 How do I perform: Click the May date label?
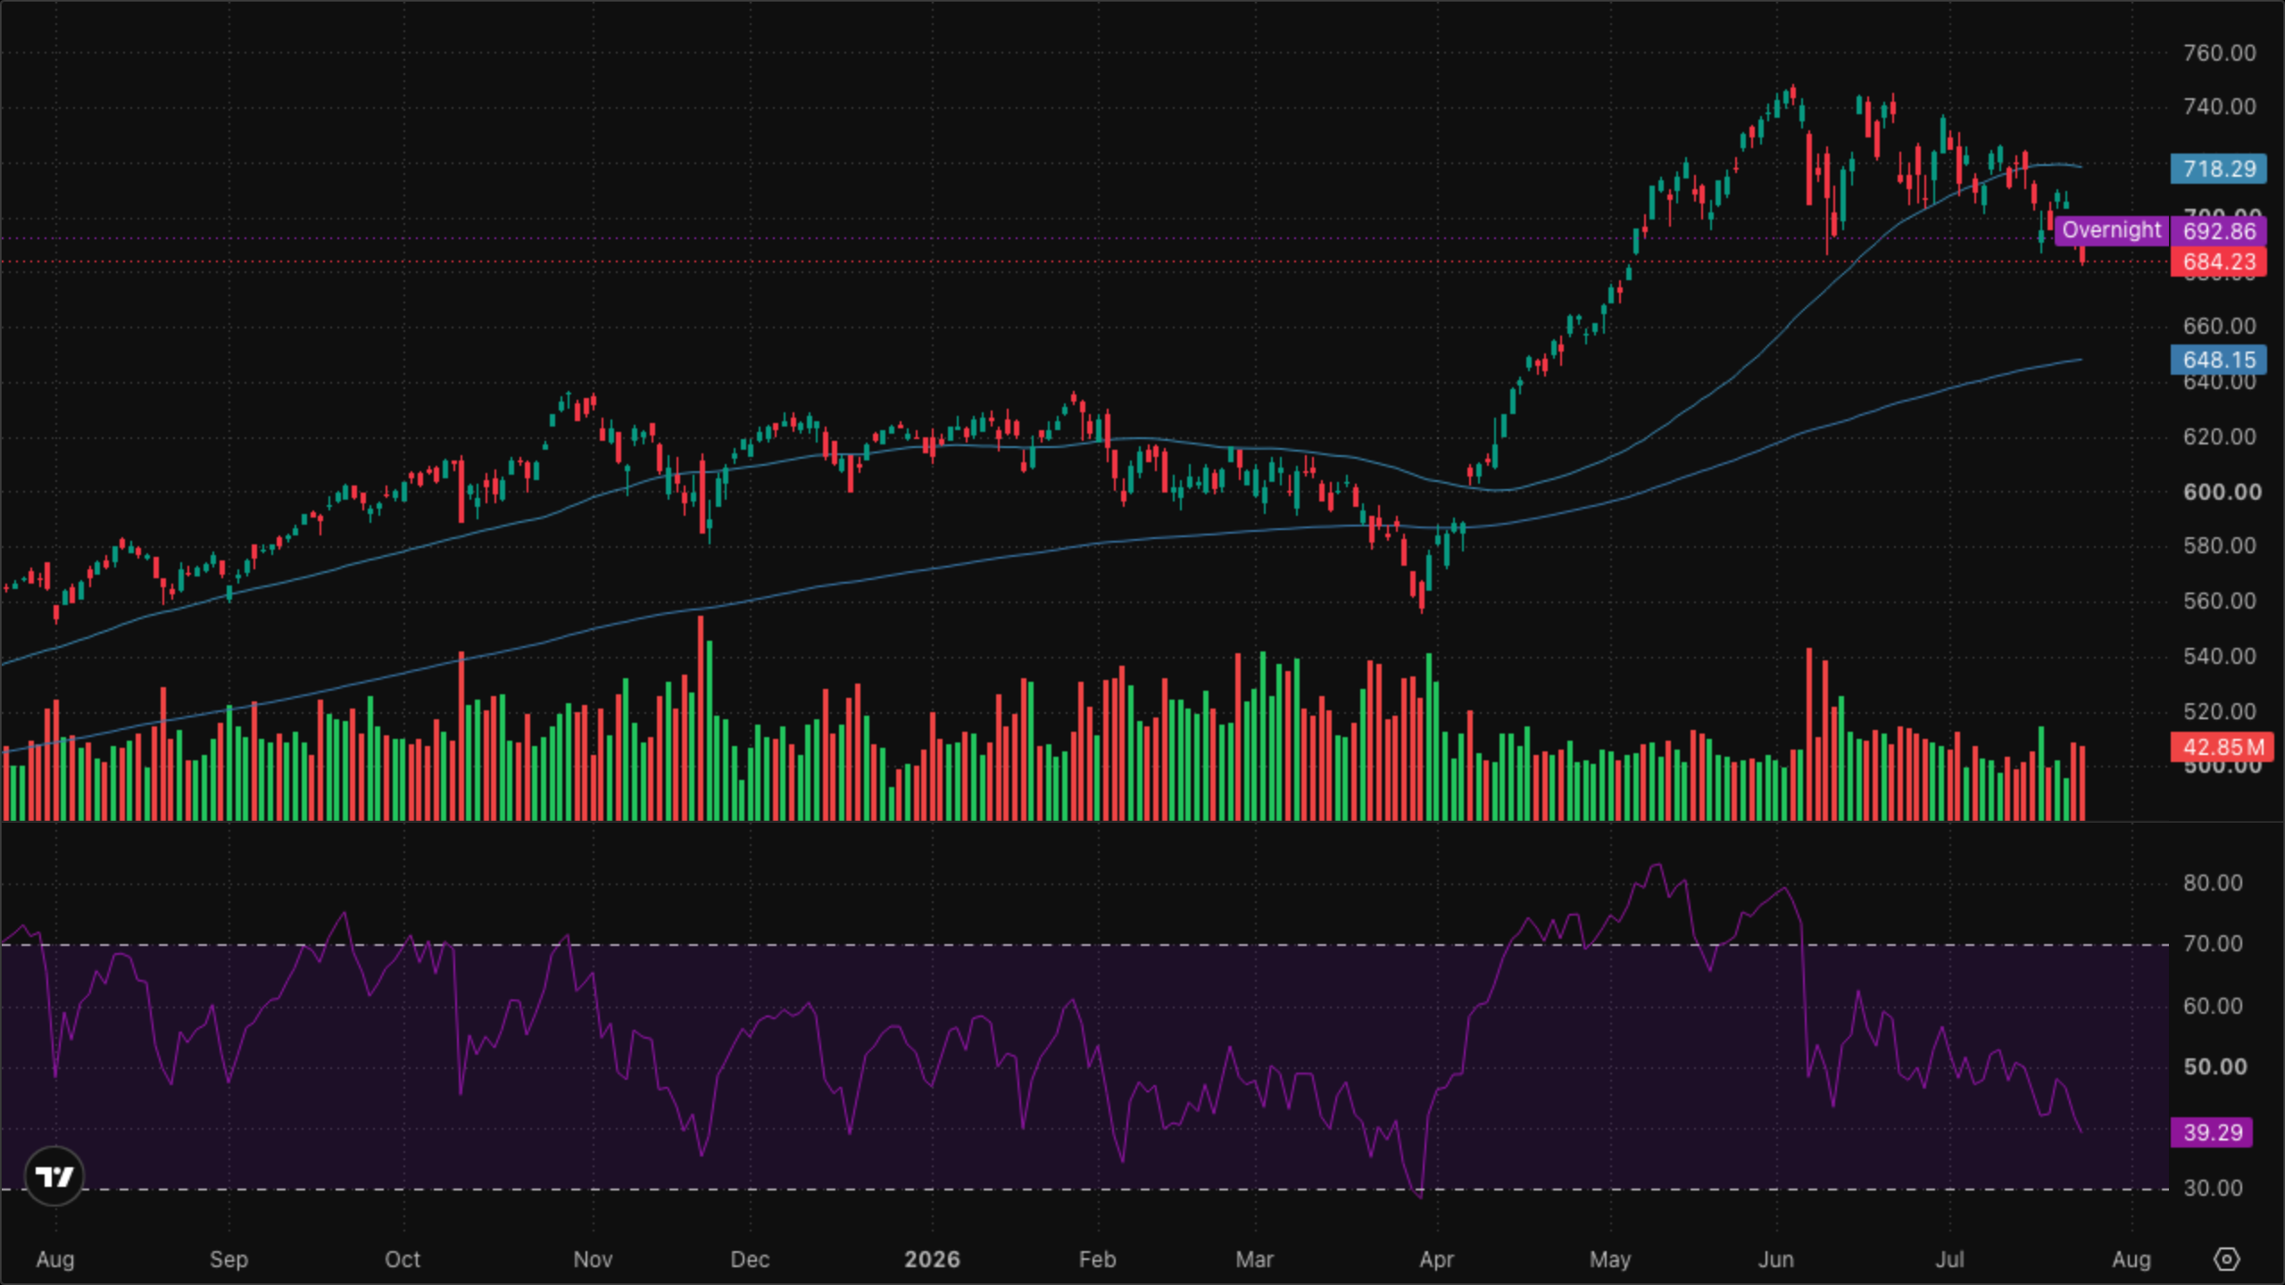(1610, 1259)
